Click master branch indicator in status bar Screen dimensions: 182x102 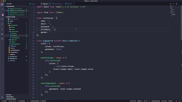[x=4, y=101]
